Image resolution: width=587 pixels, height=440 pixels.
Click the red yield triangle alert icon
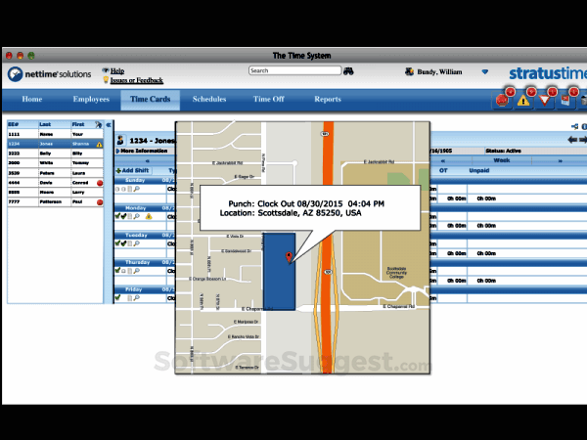click(547, 98)
